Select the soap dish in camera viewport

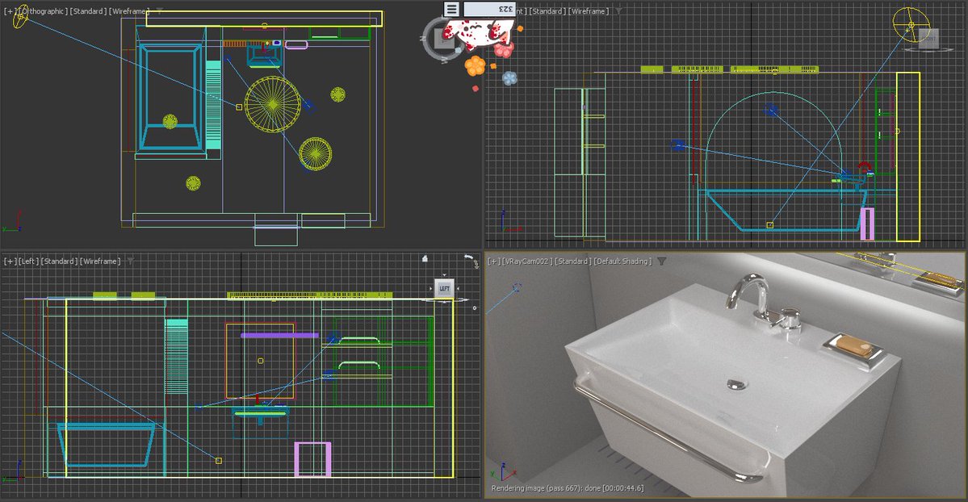click(x=854, y=349)
